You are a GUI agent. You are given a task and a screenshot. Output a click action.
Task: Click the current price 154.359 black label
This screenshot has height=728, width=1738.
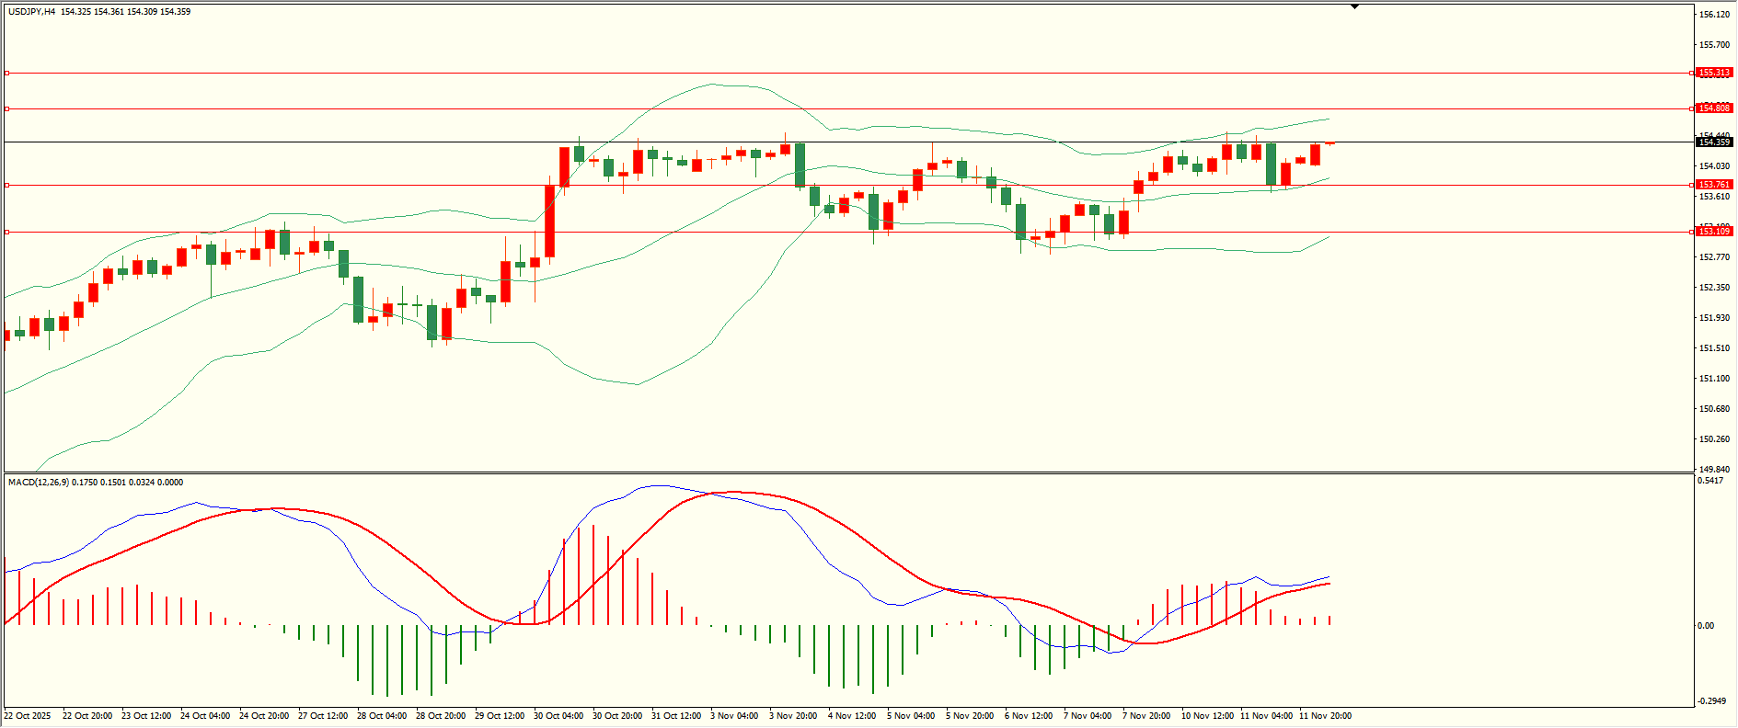1714,142
